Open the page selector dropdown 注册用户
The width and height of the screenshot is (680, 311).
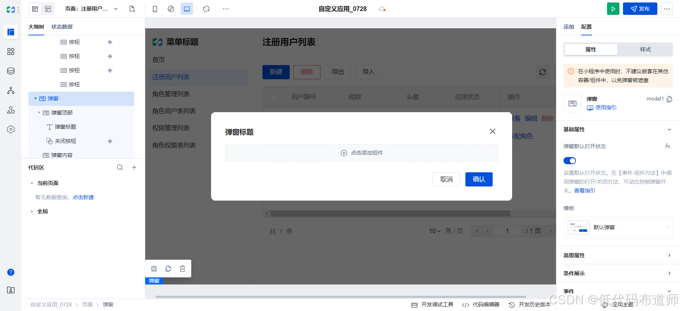91,9
